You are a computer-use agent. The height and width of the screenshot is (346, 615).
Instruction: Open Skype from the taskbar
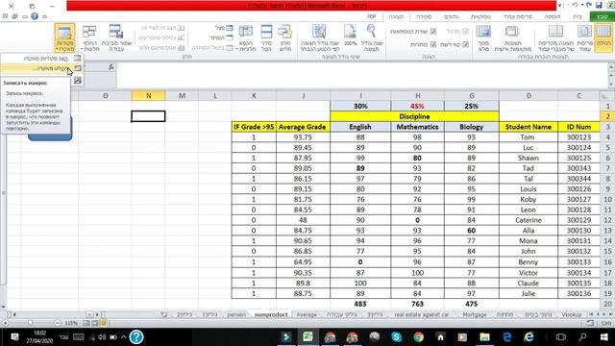tap(396, 336)
